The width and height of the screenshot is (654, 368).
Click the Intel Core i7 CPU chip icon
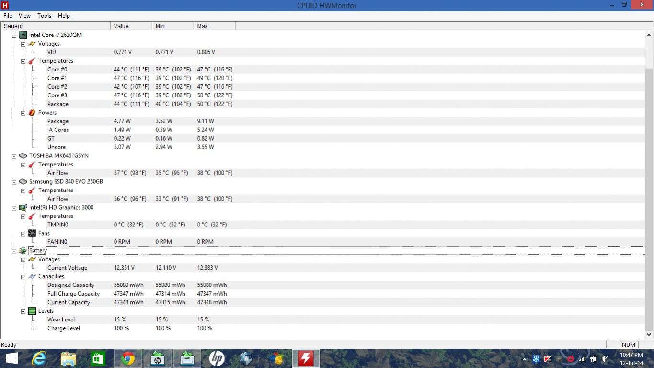pos(23,35)
